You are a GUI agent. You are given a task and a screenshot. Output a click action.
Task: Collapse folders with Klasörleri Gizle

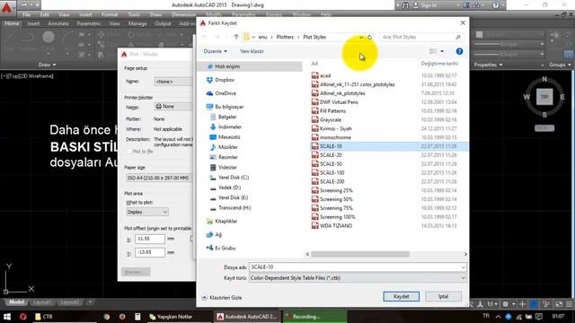pyautogui.click(x=222, y=298)
